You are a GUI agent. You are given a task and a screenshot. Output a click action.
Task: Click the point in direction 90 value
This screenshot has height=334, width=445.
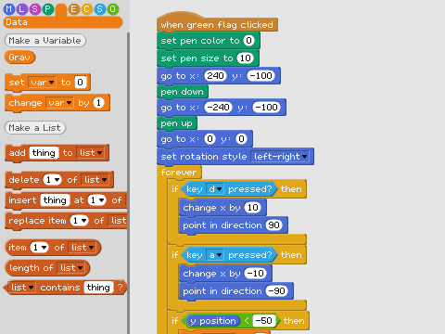click(274, 225)
